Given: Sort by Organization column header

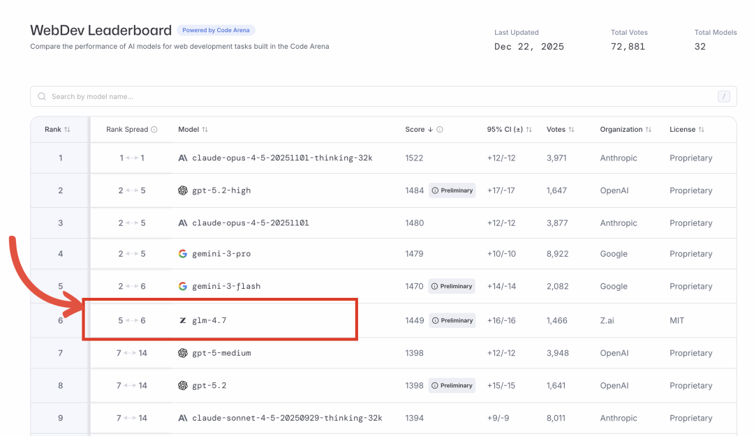Looking at the screenshot, I should click(x=626, y=129).
